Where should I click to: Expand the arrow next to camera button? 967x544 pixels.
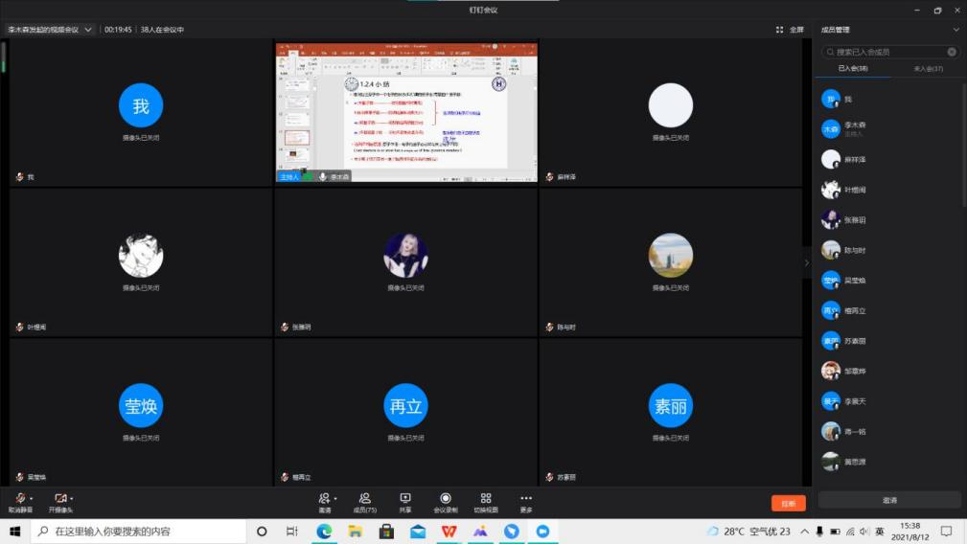point(72,498)
